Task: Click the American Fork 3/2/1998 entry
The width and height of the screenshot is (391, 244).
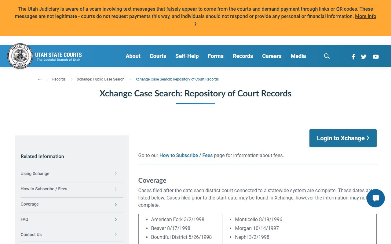Action: pyautogui.click(x=178, y=219)
